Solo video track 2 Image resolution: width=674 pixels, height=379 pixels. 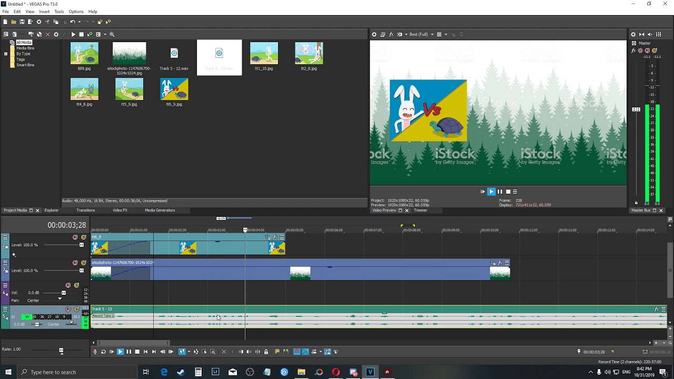coord(84,237)
